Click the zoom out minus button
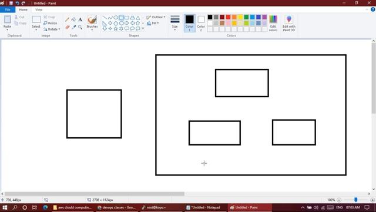 (x=339, y=200)
